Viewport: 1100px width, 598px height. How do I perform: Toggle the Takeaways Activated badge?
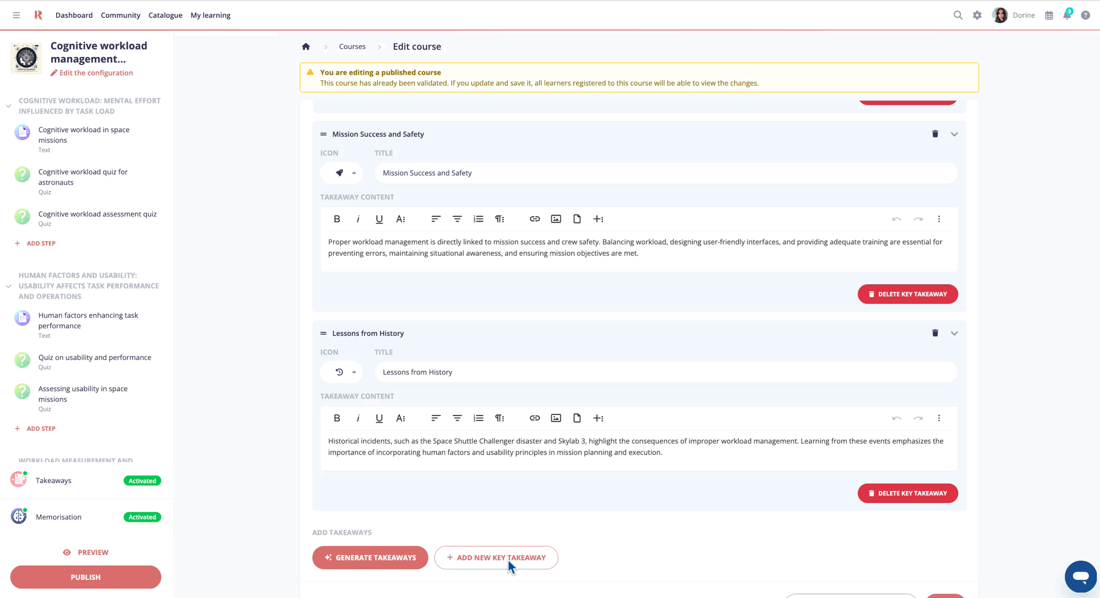[142, 481]
